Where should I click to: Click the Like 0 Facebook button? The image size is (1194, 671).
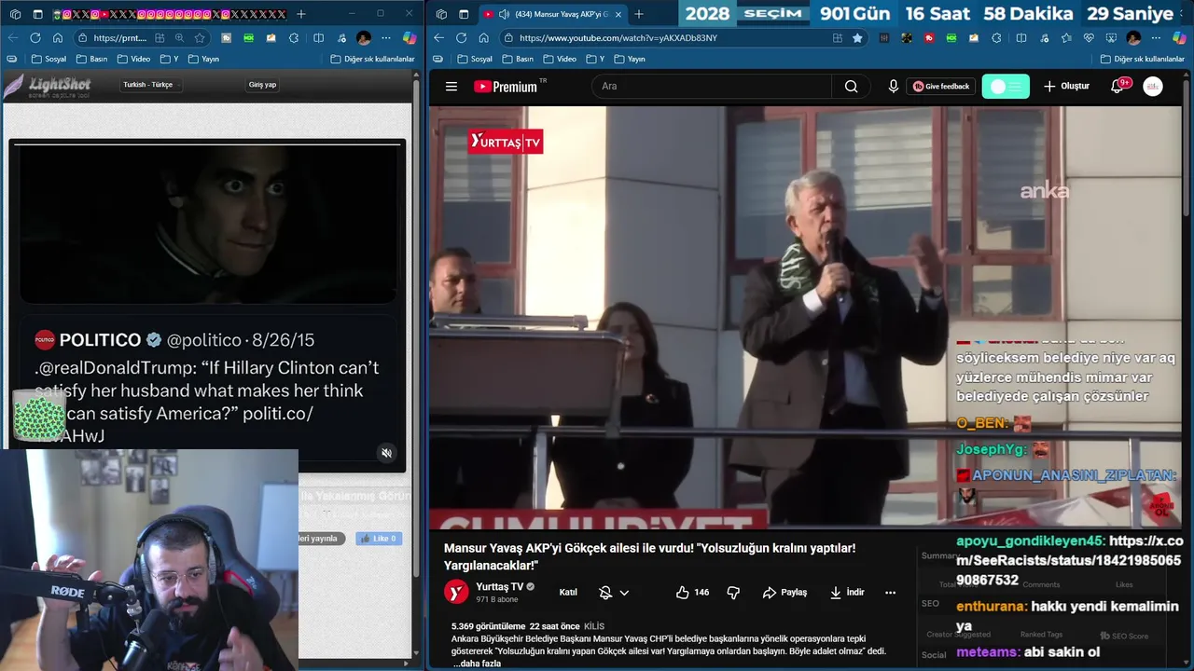[379, 539]
